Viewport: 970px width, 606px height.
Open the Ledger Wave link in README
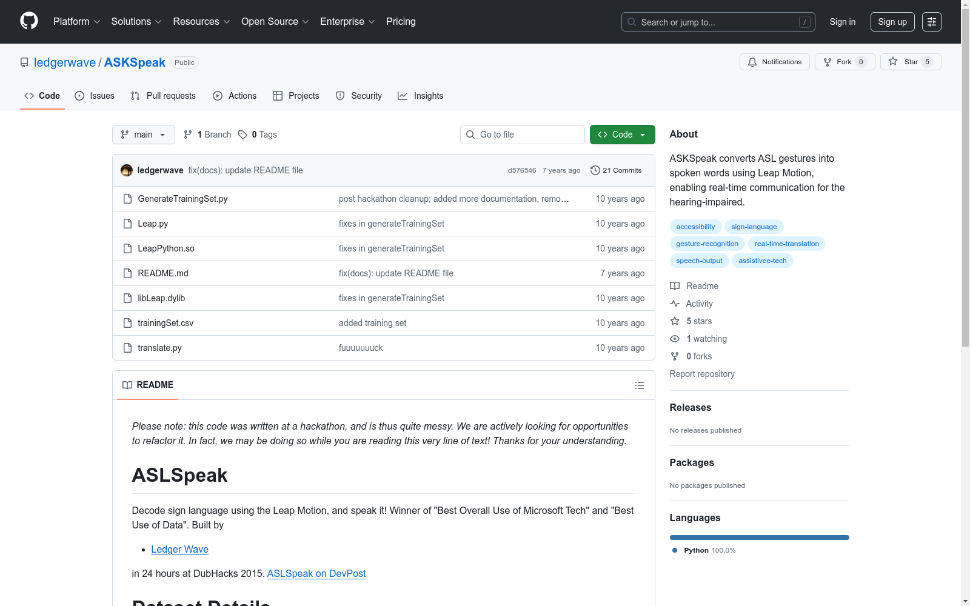point(179,549)
